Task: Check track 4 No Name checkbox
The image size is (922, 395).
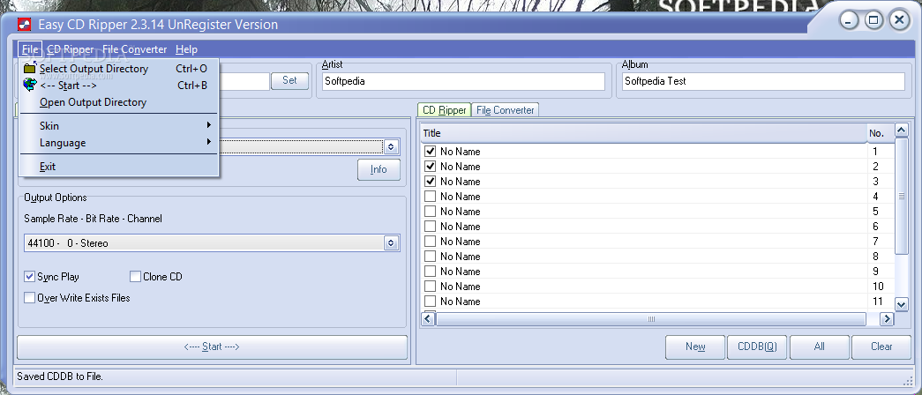Action: pyautogui.click(x=430, y=197)
